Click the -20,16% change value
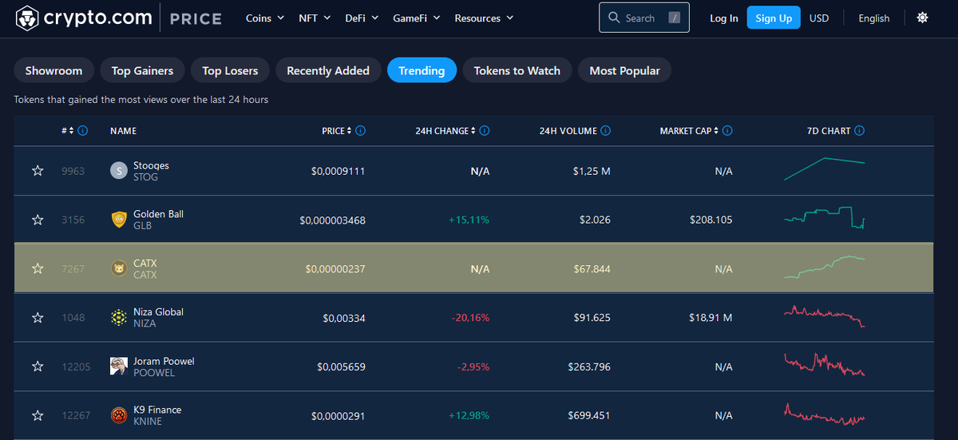Viewport: 958px width, 440px height. pyautogui.click(x=469, y=318)
